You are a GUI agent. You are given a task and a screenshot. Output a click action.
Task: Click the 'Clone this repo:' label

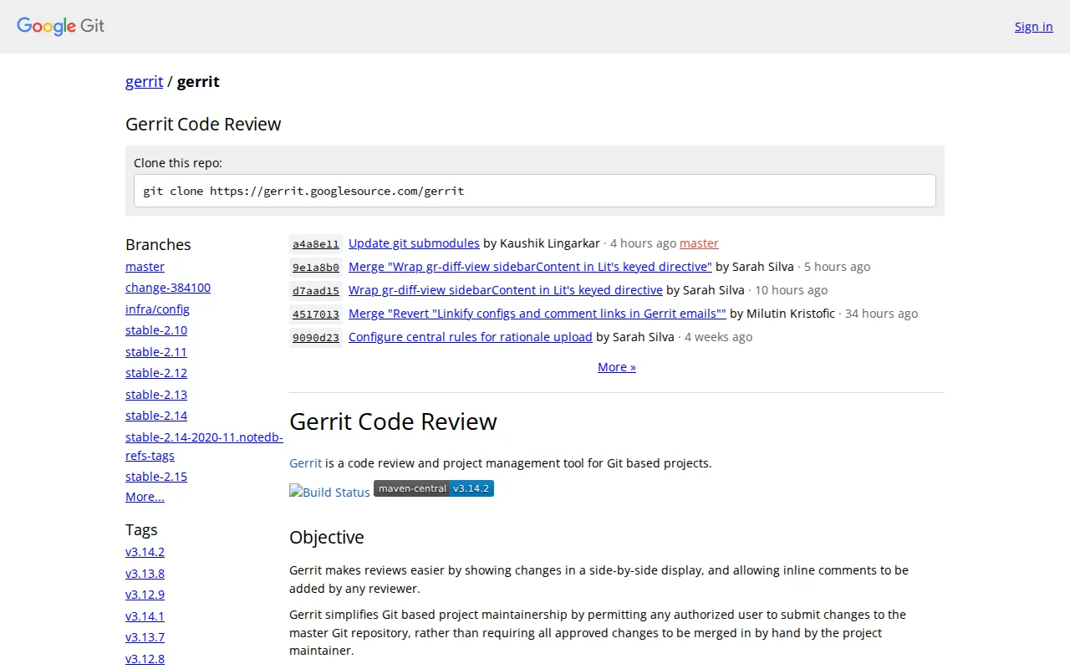point(178,162)
